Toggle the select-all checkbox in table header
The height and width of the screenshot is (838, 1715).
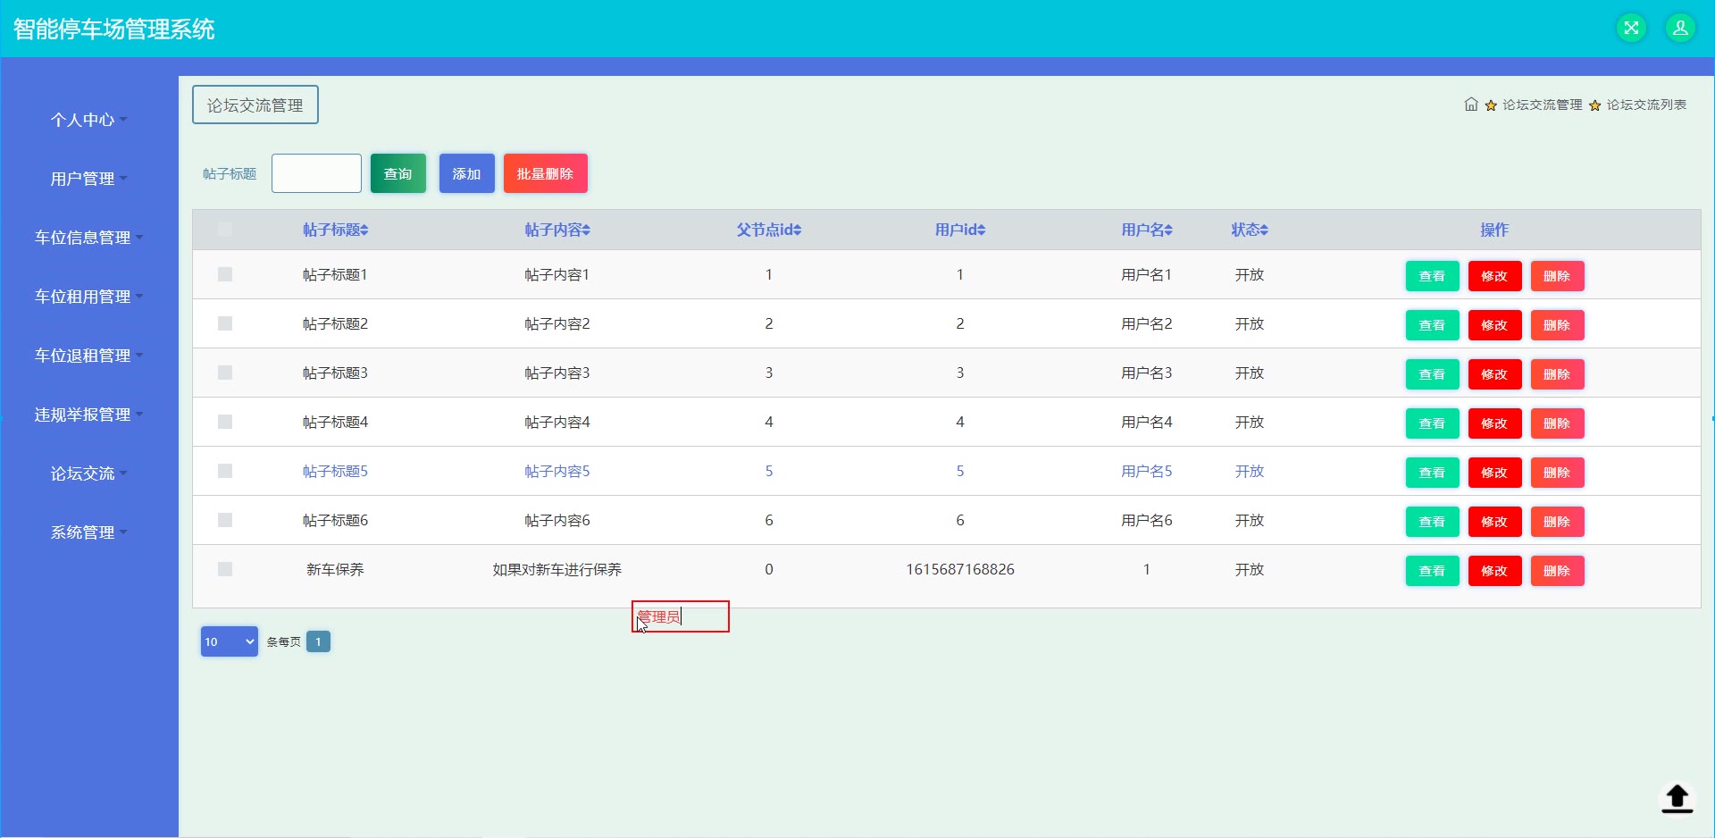pos(225,230)
